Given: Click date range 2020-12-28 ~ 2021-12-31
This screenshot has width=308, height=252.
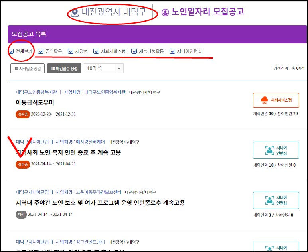Looking at the screenshot, I should [53, 114].
